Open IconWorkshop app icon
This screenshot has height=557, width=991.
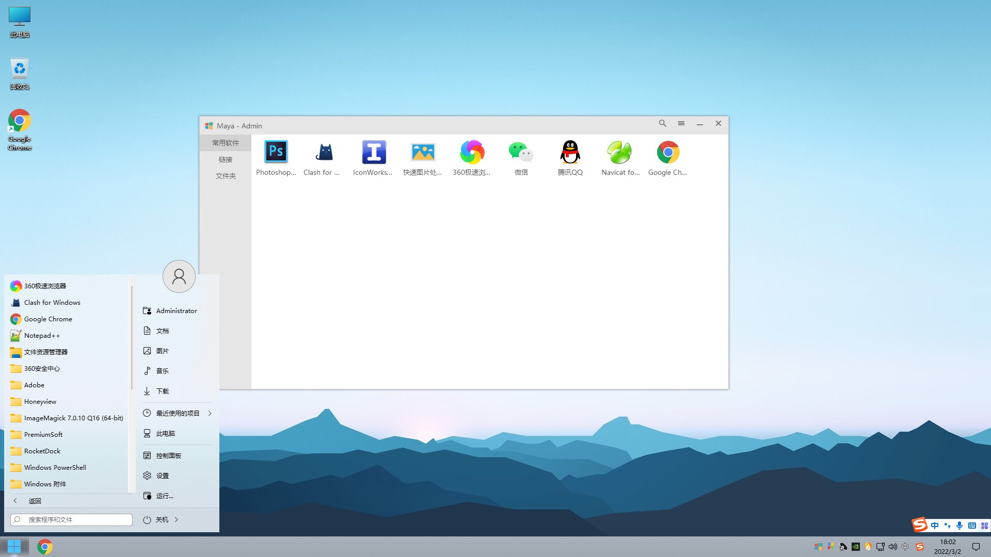pos(373,152)
